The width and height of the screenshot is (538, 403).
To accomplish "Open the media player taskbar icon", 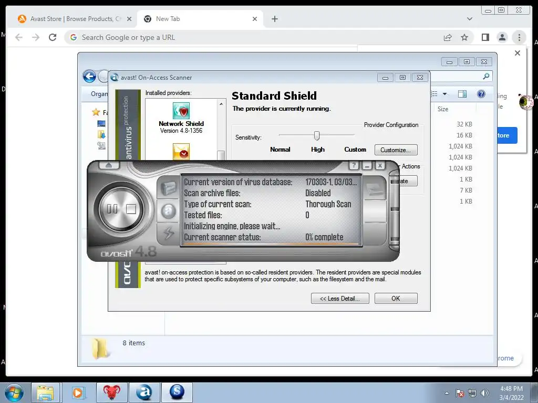I will (x=78, y=393).
